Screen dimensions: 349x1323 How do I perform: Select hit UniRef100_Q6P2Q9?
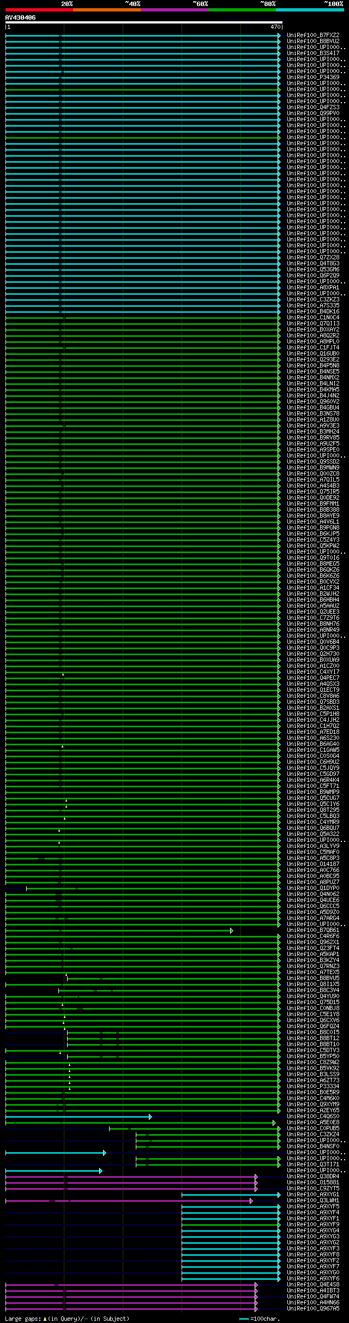click(313, 275)
